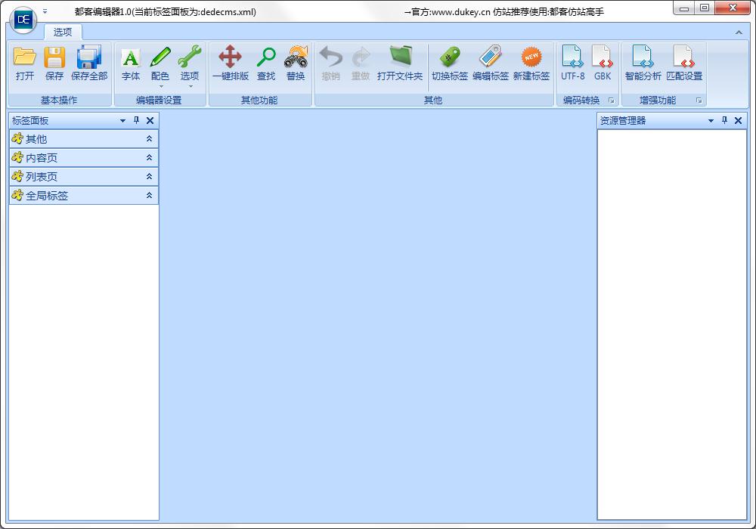
Task: Pin the 标签面板 panel
Action: [136, 120]
